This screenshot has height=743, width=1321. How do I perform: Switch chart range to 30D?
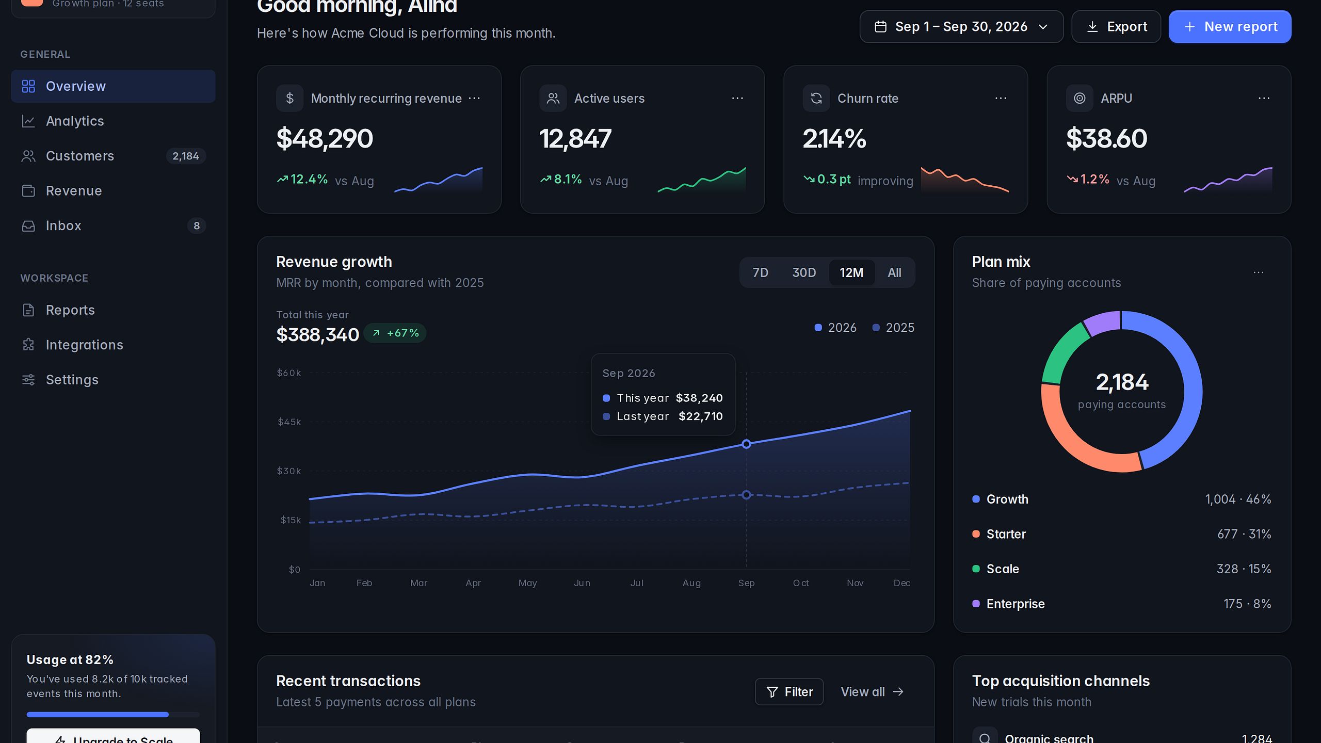point(804,272)
